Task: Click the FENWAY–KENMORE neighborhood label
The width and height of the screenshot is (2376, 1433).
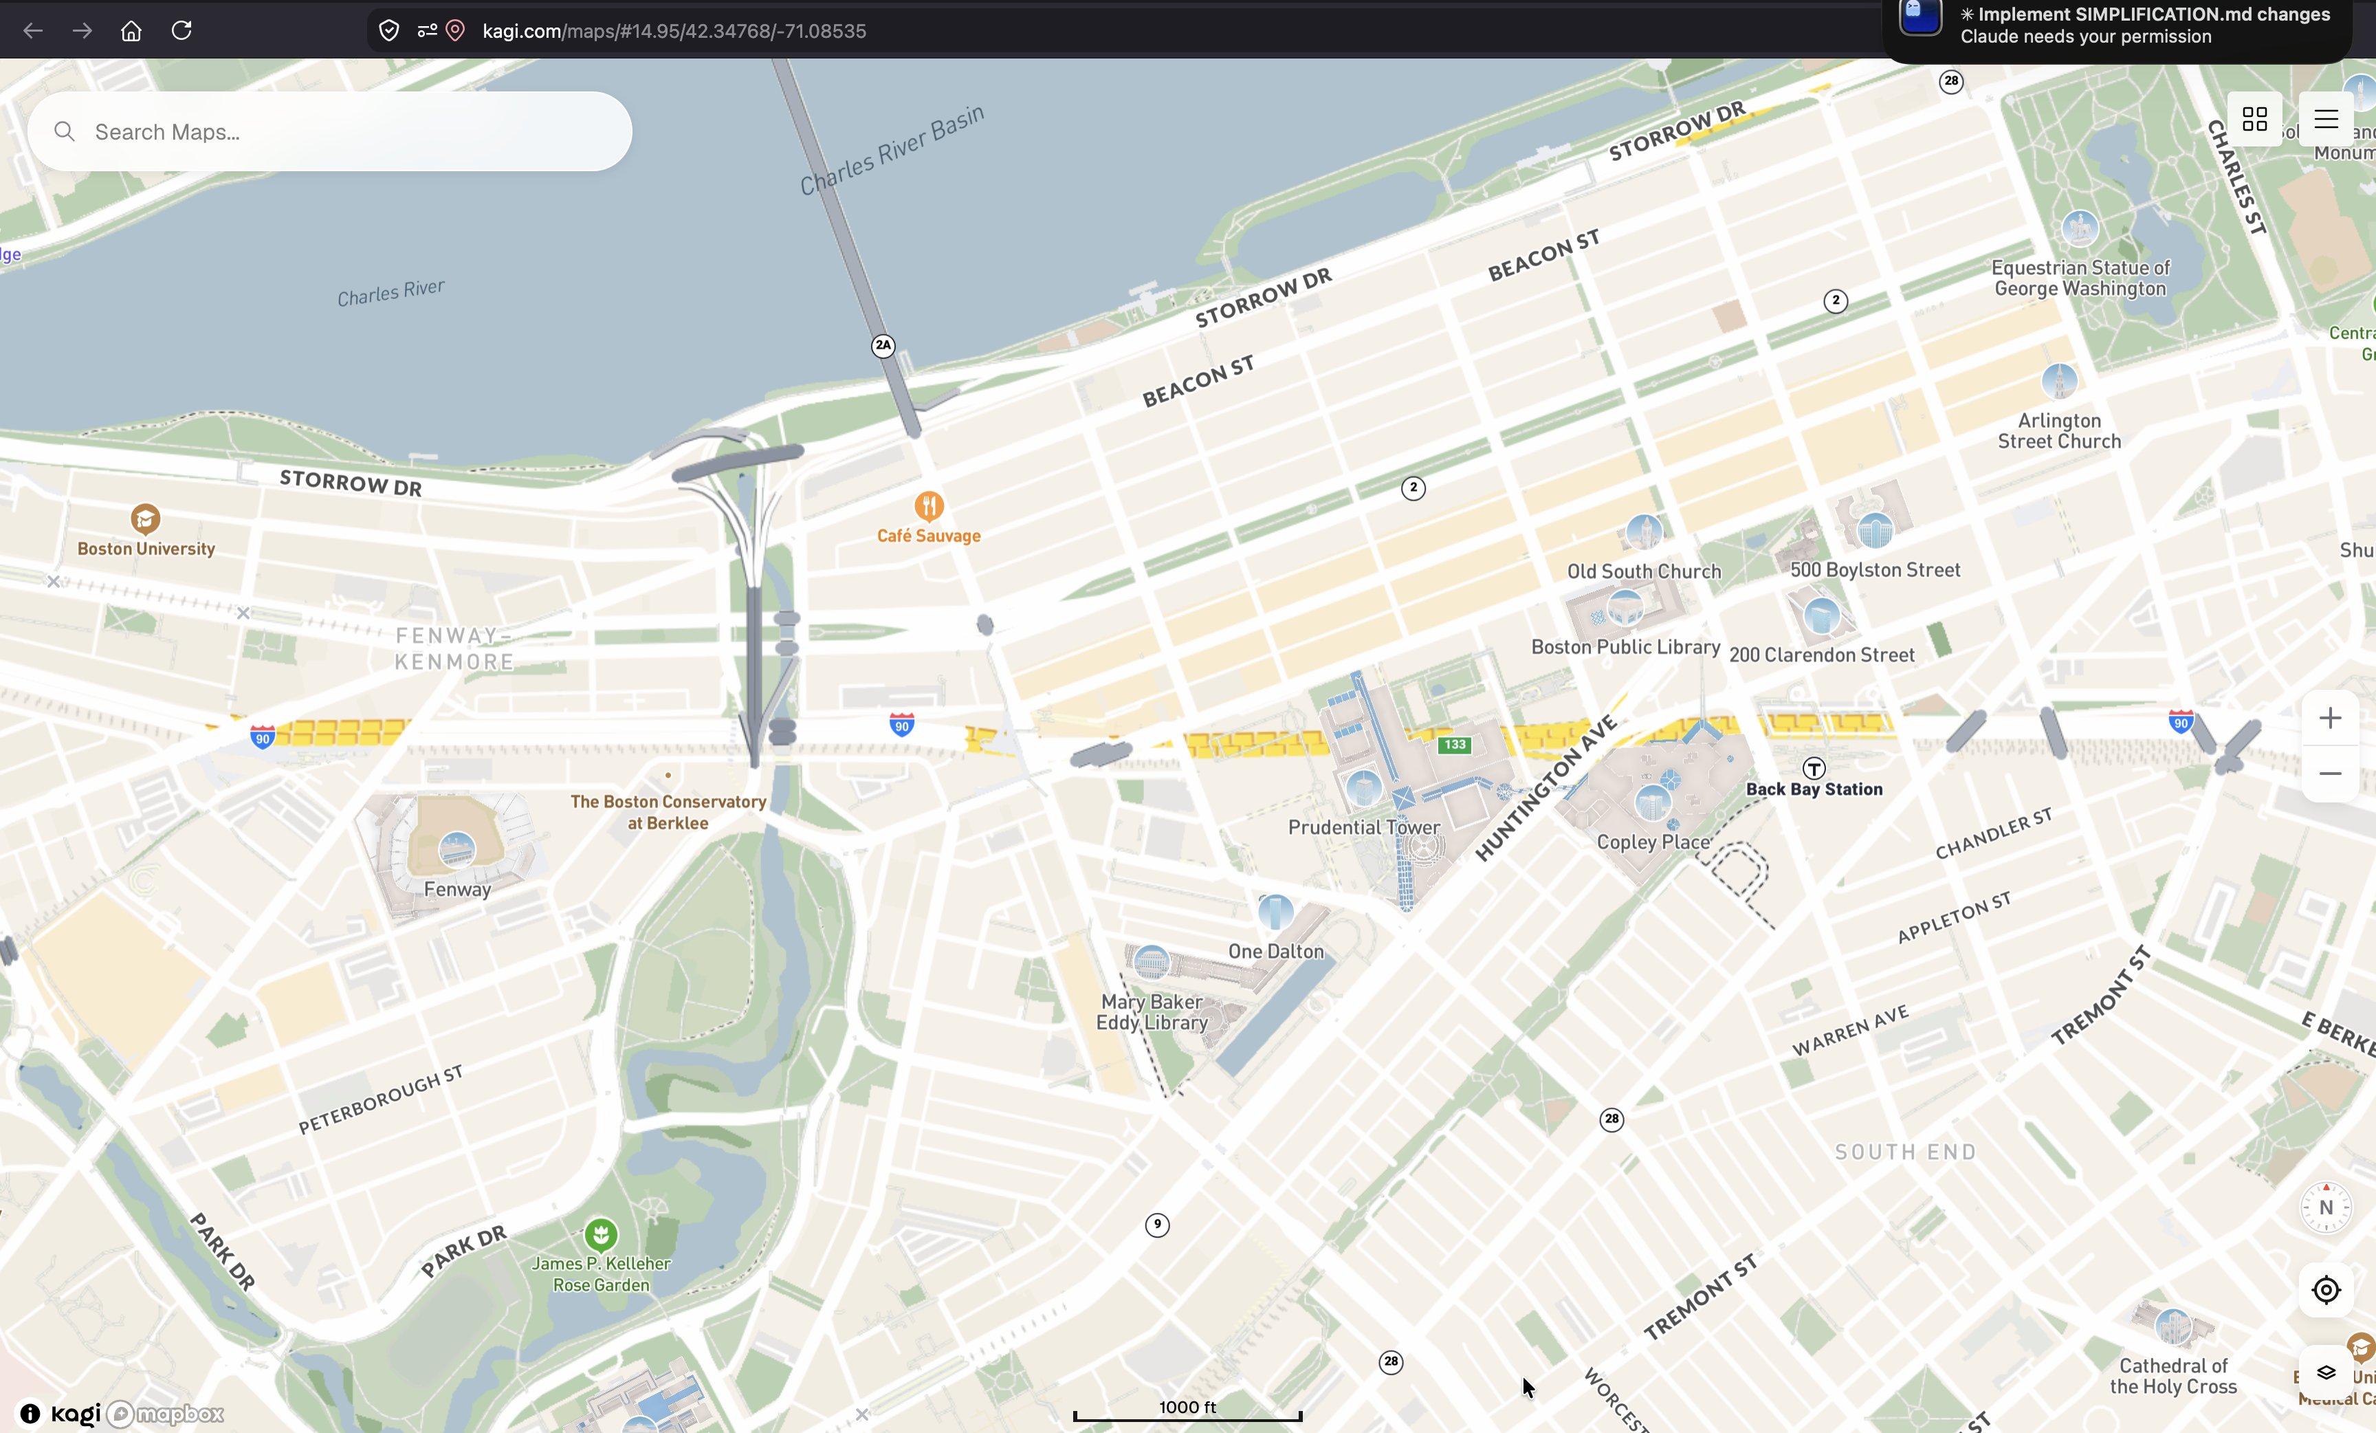Action: 454,648
